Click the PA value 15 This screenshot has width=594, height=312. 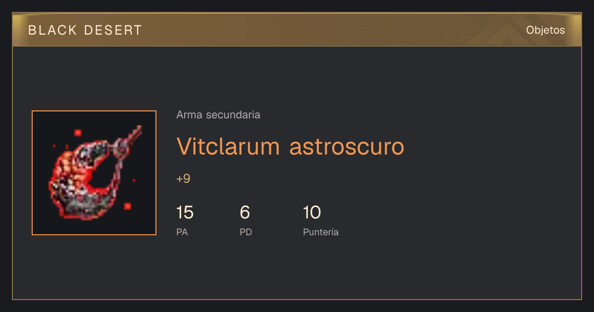point(185,213)
